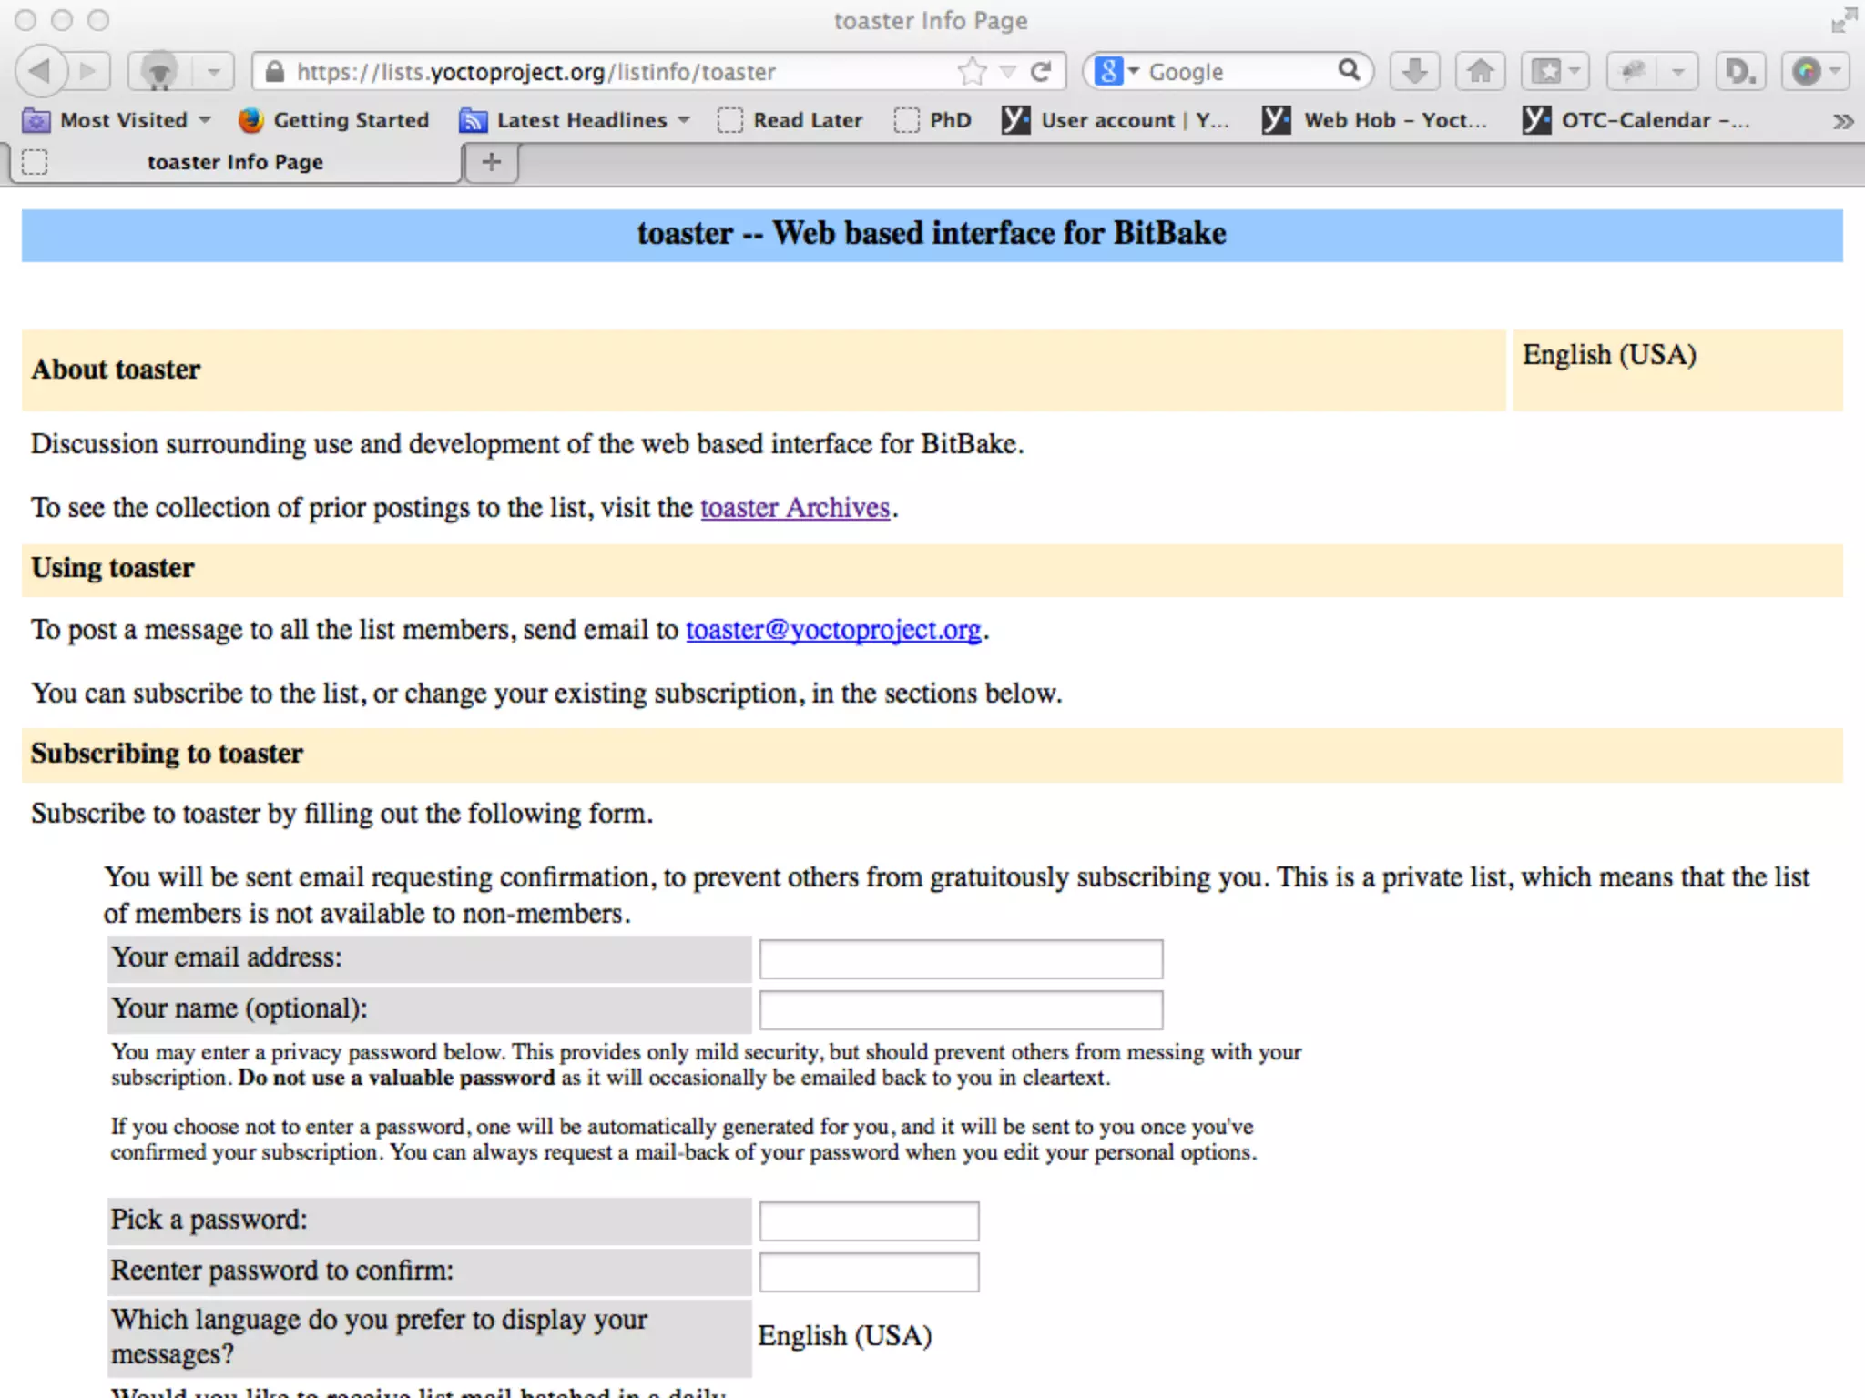The height and width of the screenshot is (1398, 1865).
Task: Open the bookmarks menu toolbar dropdown button
Action: click(1554, 71)
